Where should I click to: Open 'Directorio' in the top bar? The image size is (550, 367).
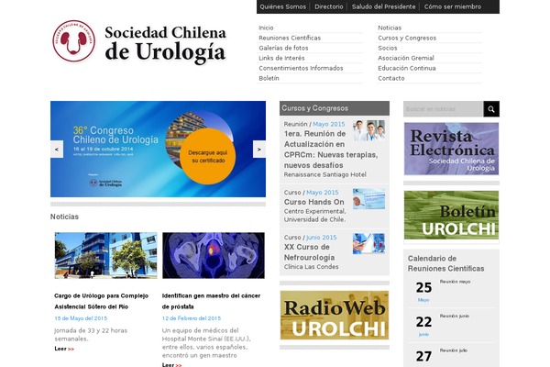tap(329, 6)
